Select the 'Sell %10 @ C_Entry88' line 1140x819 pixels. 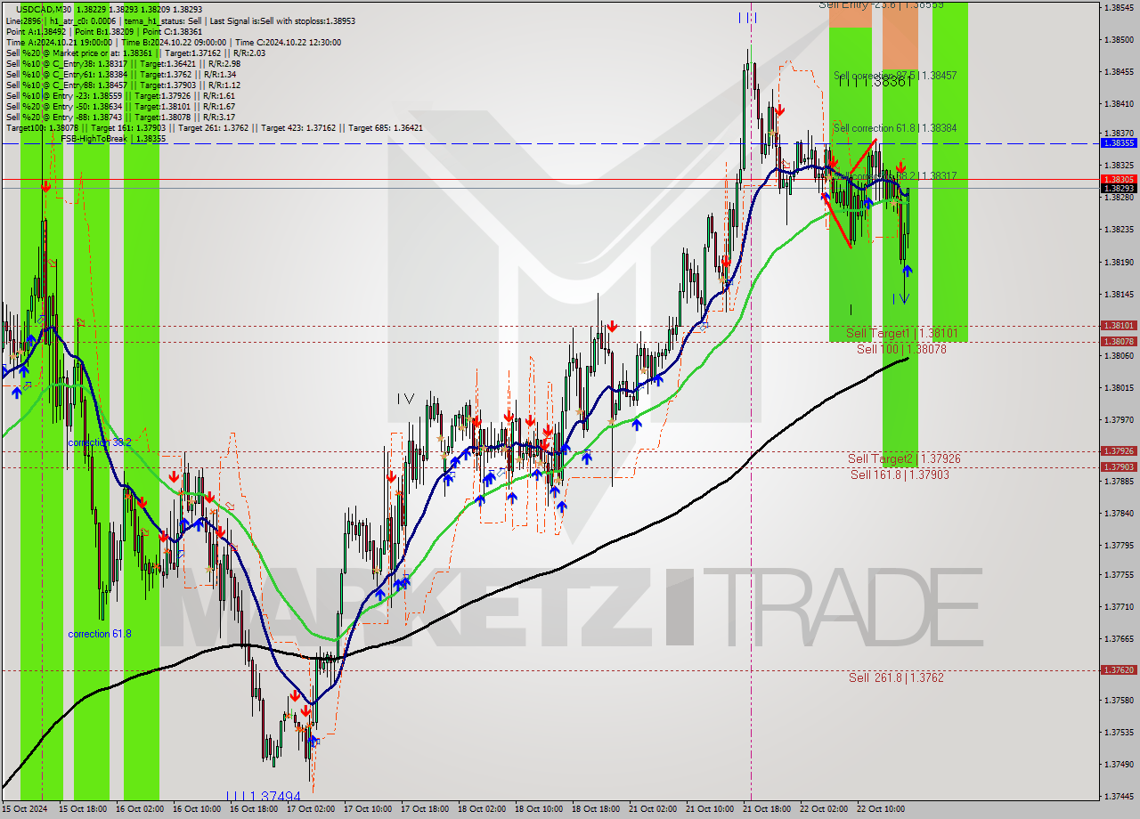click(123, 85)
